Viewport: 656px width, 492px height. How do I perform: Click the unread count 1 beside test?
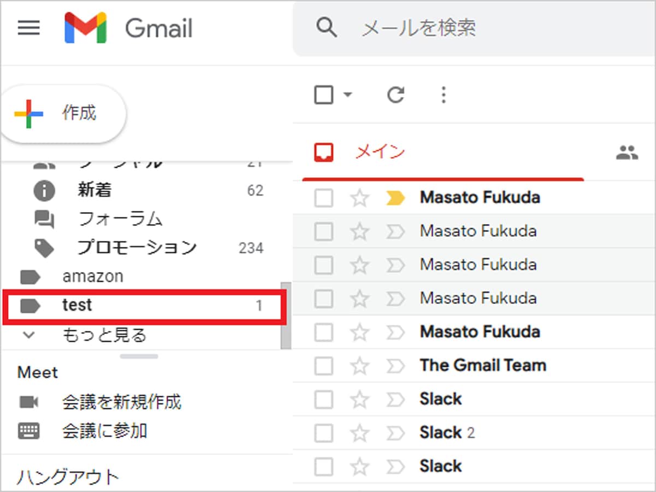(259, 306)
